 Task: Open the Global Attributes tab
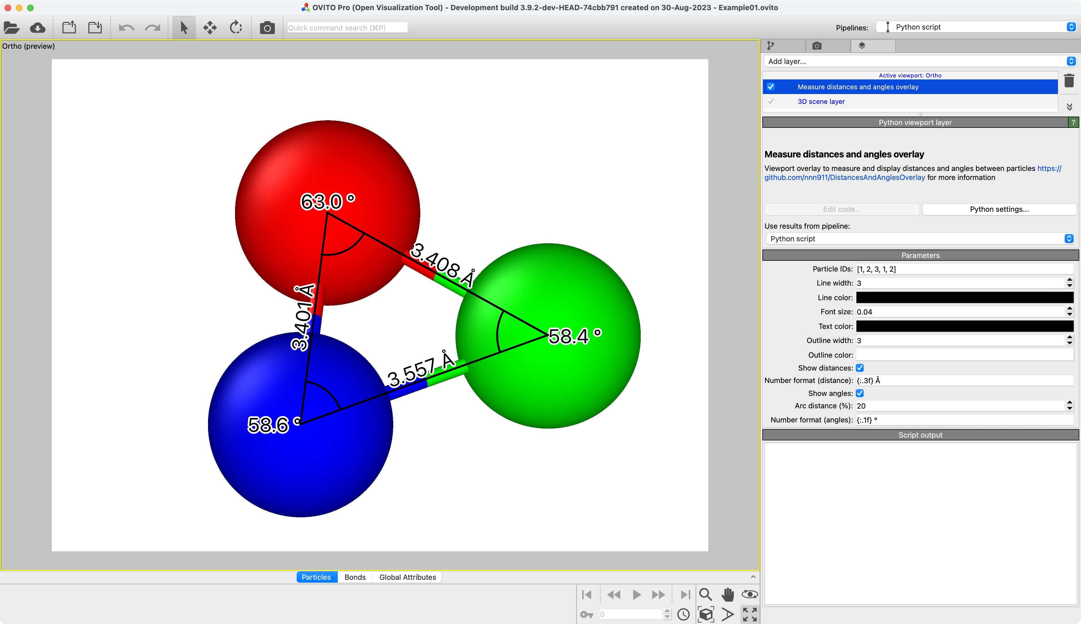[x=407, y=577]
